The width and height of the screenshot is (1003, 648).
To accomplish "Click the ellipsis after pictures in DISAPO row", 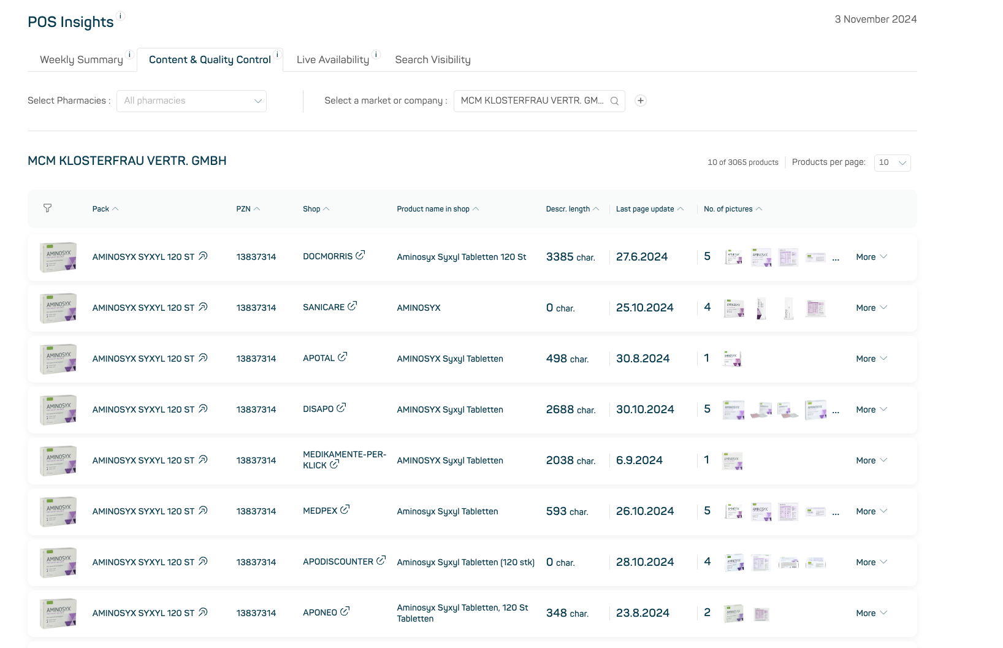I will pos(836,411).
